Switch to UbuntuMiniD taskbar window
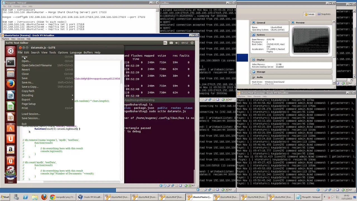Viewport: 357px width, 201px height. click(117, 197)
